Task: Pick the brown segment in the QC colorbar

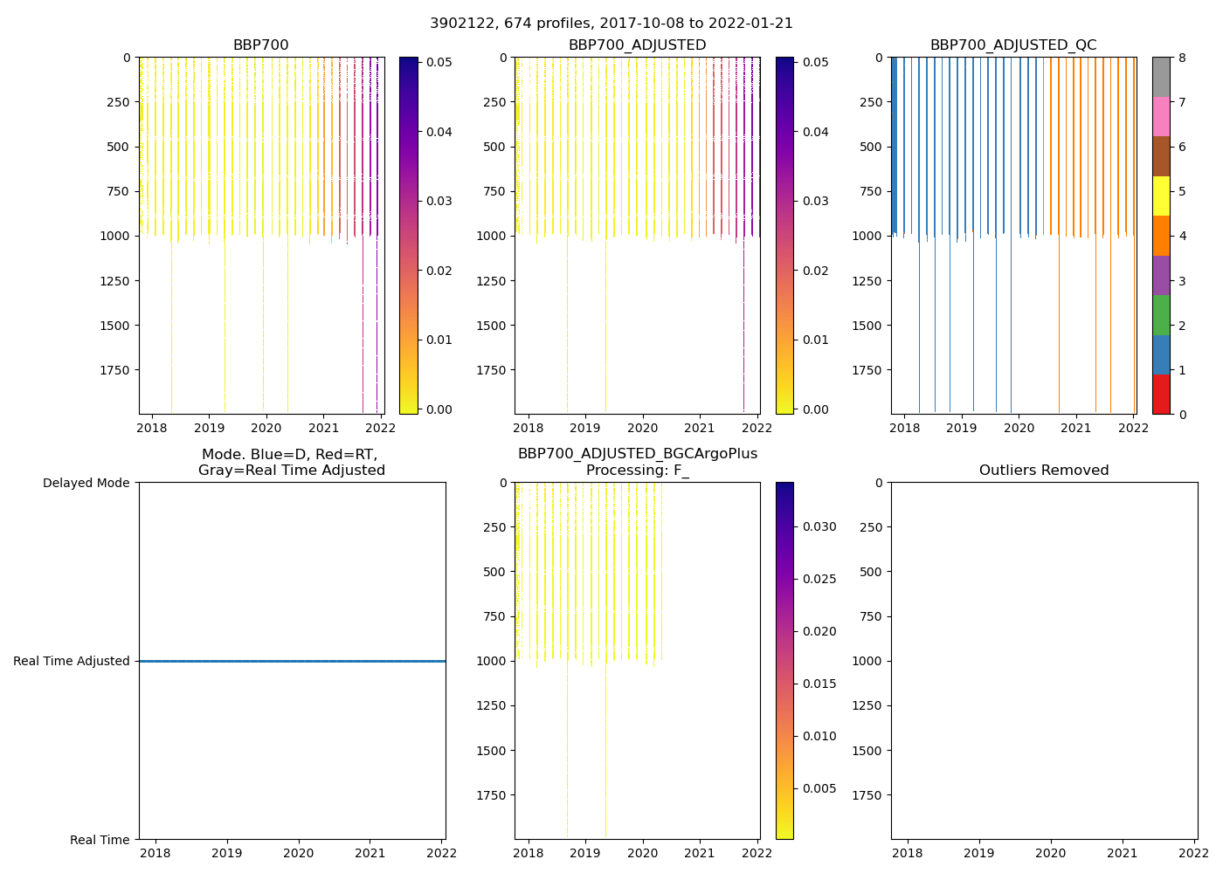Action: coord(1161,156)
